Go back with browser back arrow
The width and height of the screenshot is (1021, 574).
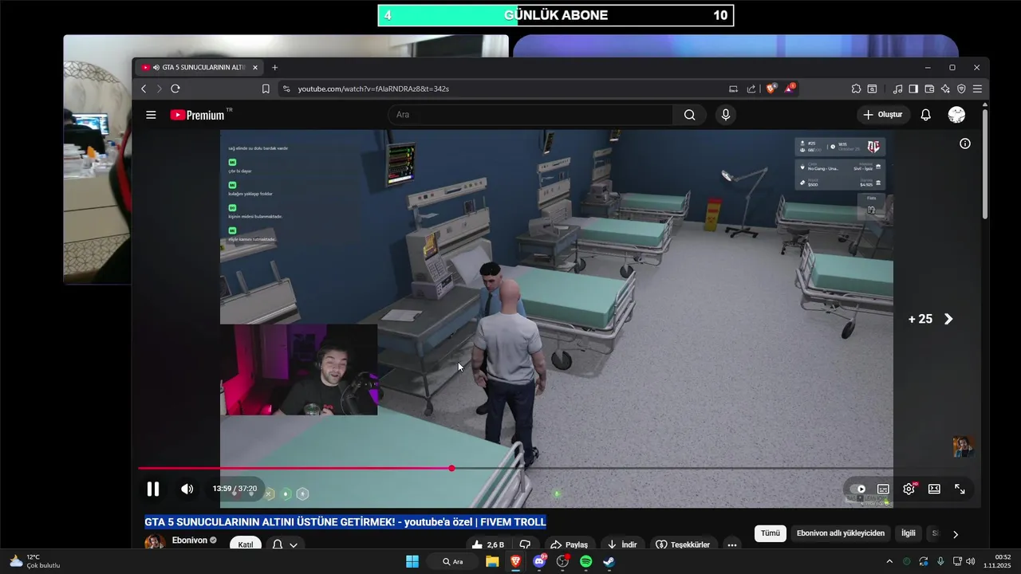144,88
